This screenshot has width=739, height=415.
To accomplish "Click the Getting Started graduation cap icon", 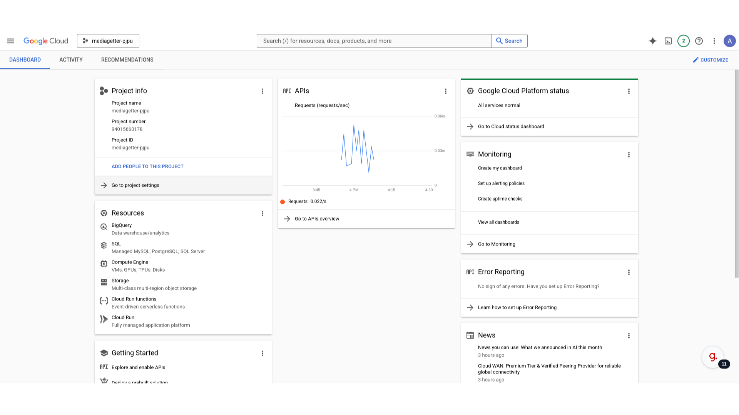I will tap(104, 353).
